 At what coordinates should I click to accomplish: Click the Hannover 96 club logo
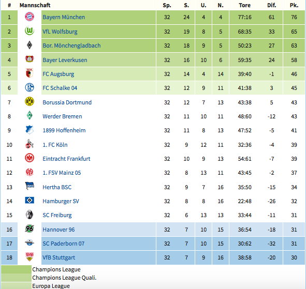click(30, 229)
